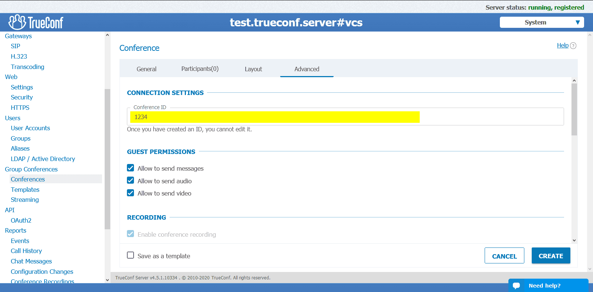The image size is (593, 292).
Task: Select the Advanced tab
Action: coord(307,69)
